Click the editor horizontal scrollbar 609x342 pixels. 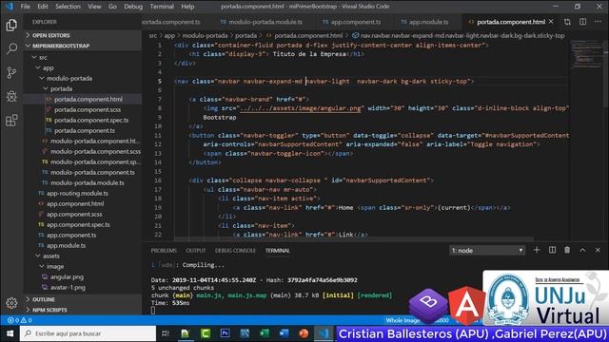tap(354, 238)
